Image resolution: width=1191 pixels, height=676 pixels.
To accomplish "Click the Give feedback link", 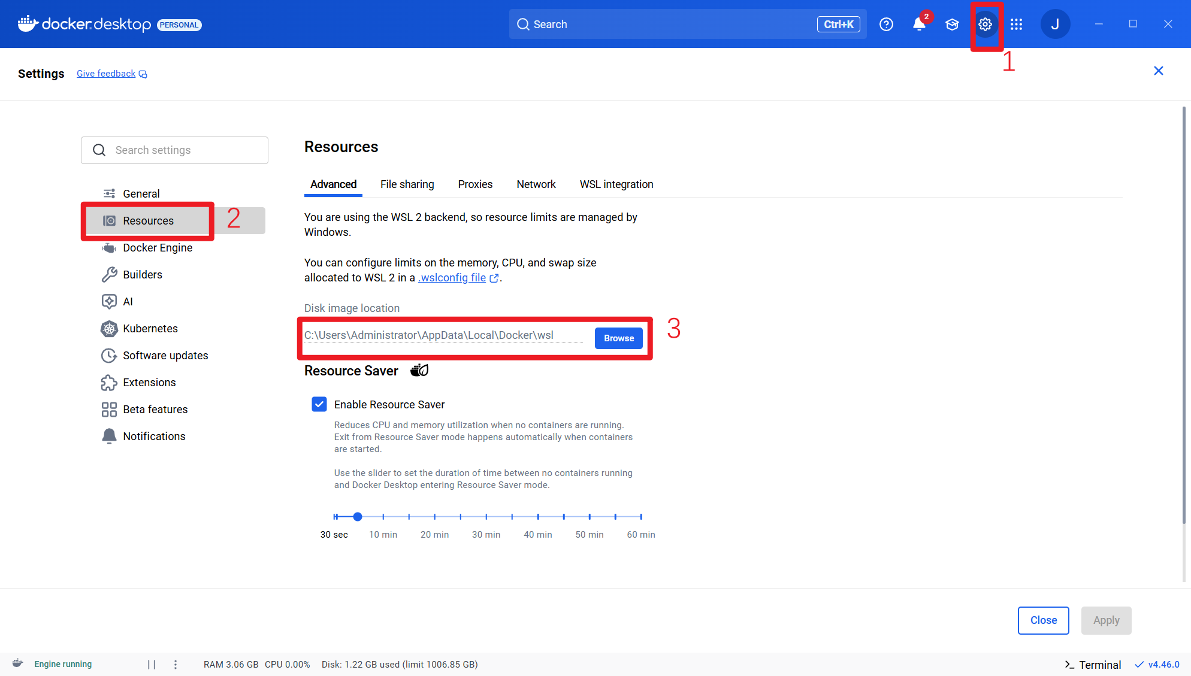I will tap(106, 74).
